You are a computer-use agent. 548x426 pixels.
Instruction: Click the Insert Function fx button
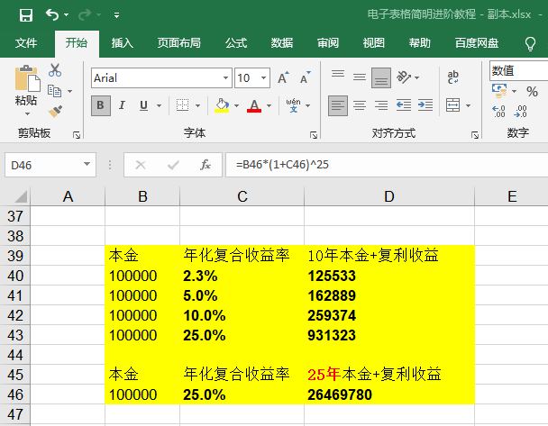point(205,165)
